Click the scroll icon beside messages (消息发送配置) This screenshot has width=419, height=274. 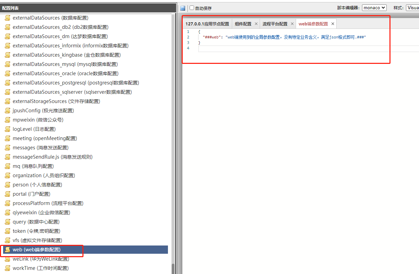coord(8,148)
